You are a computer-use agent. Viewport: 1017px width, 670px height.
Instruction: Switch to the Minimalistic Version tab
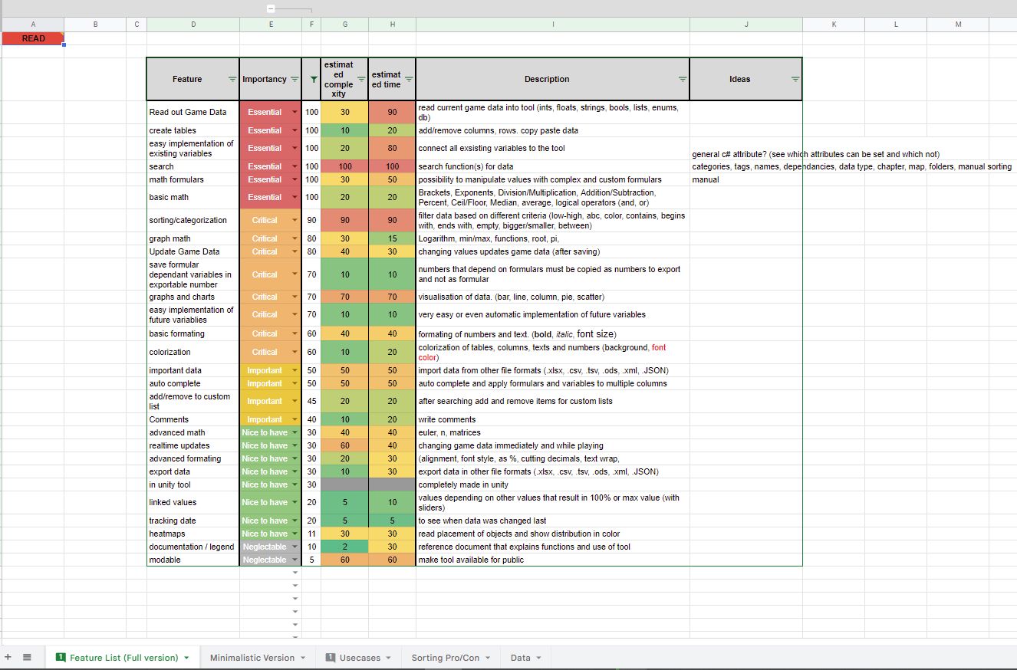[x=252, y=658]
